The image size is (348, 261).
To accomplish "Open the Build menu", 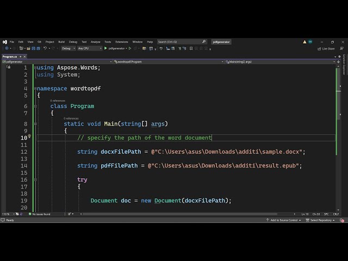I will [x=61, y=42].
